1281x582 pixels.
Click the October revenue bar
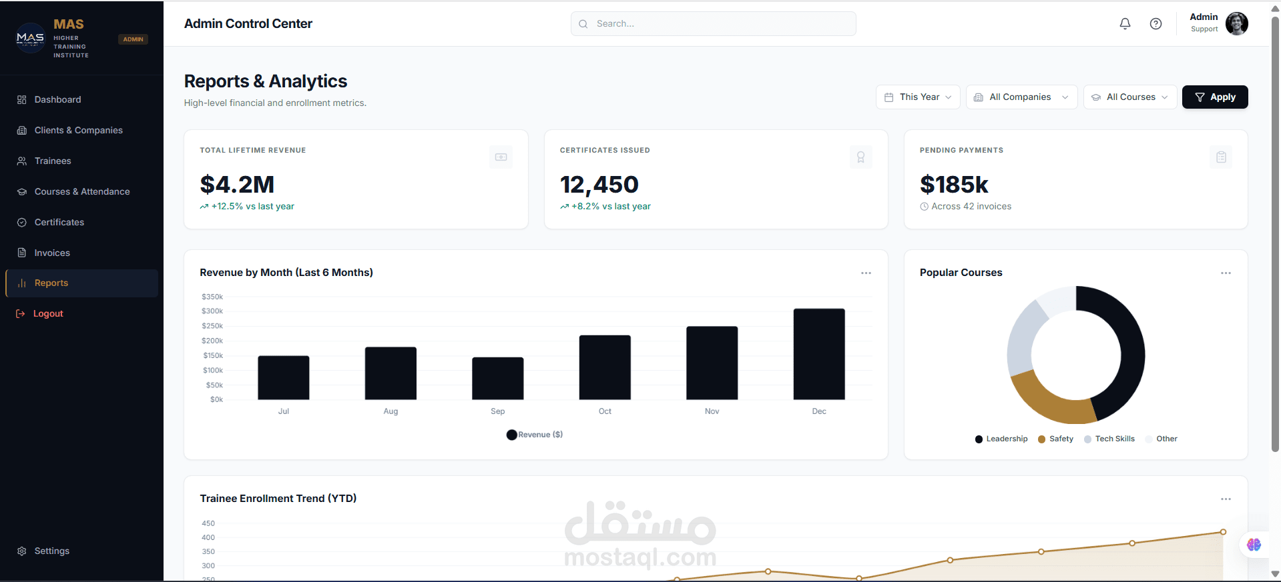click(x=605, y=367)
